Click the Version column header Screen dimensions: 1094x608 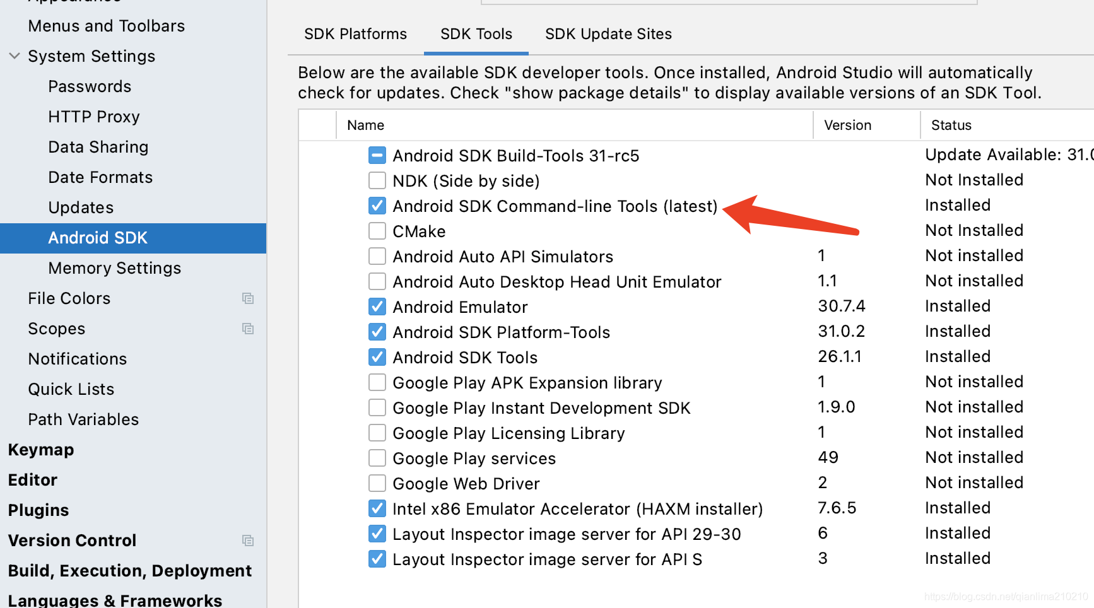coord(847,125)
